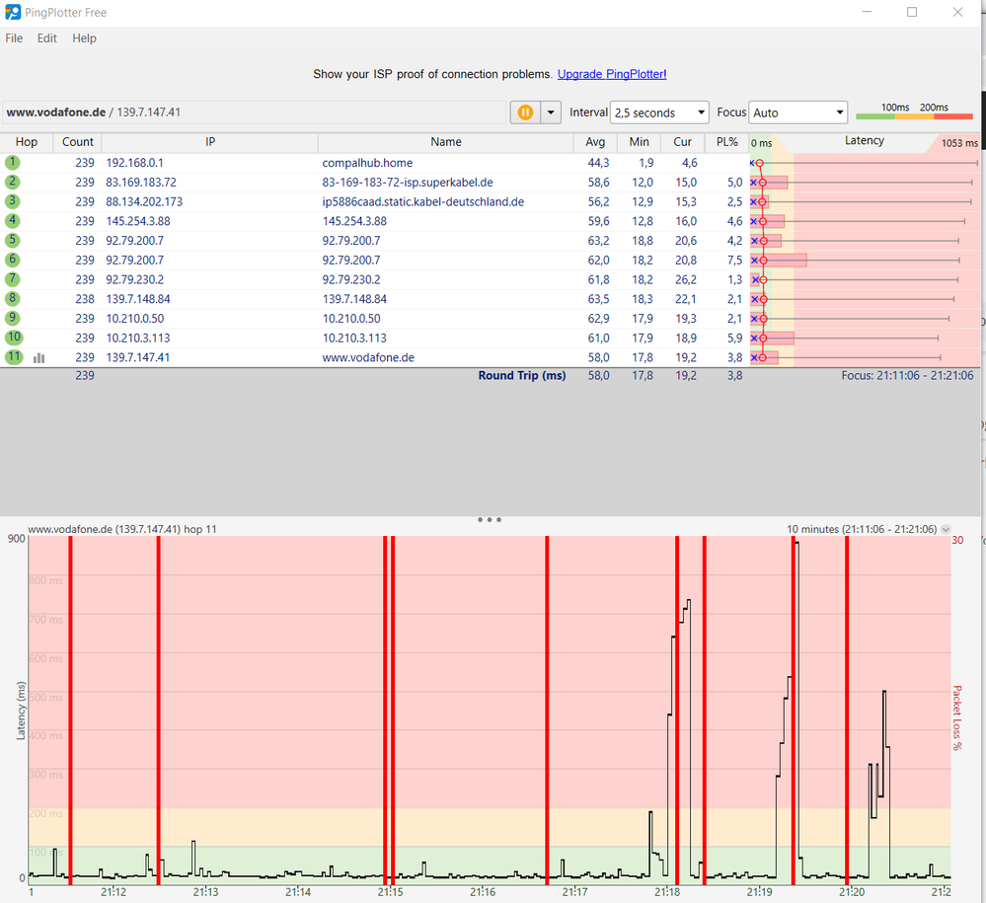Click the Round Trip (ms) summary label
The height and width of the screenshot is (903, 986).
[522, 375]
